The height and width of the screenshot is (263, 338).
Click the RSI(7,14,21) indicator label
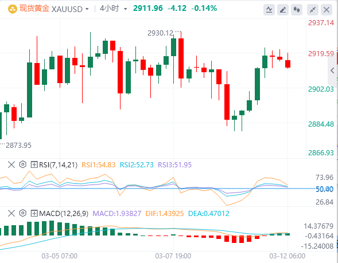(58, 165)
